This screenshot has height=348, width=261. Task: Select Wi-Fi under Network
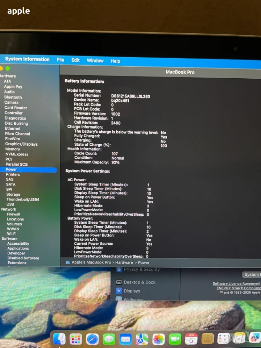click(x=12, y=234)
